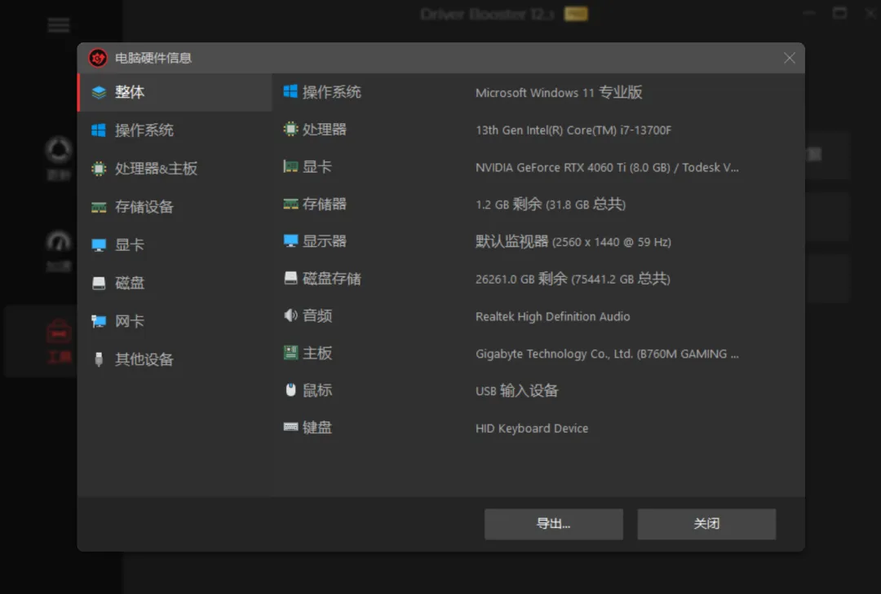The height and width of the screenshot is (594, 881).
Task: Click the 电脑硬件信息 dialog title text
Action: 153,58
